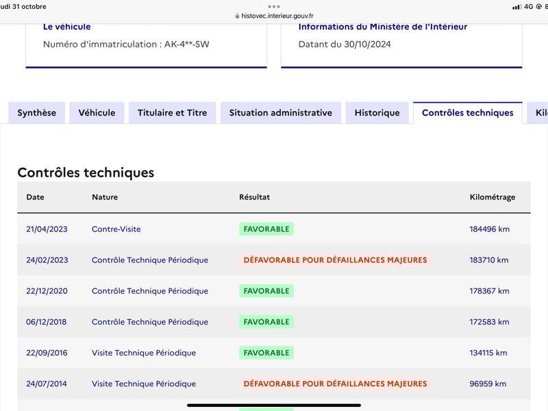Click the 21/04/2023 Contre-Visite entry
This screenshot has width=548, height=411.
click(x=116, y=229)
